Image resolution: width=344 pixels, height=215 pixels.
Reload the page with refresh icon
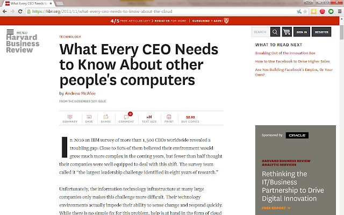tap(20, 11)
